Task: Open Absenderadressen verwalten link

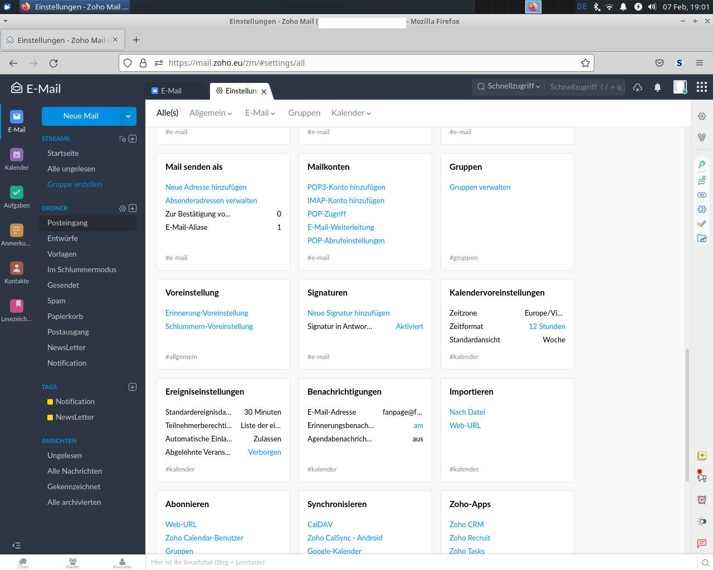Action: click(x=211, y=200)
